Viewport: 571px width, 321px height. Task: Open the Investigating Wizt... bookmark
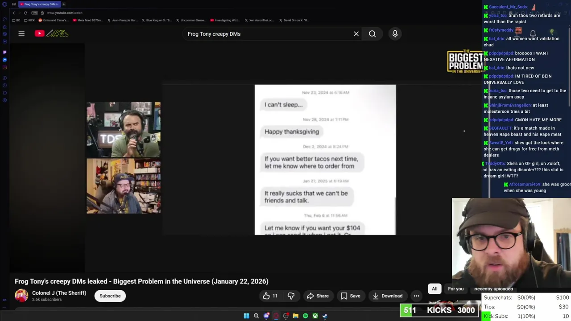[x=225, y=20]
